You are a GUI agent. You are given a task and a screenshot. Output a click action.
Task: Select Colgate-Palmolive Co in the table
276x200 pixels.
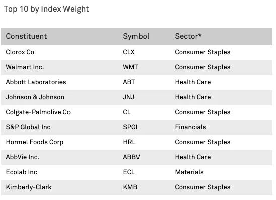coord(38,112)
